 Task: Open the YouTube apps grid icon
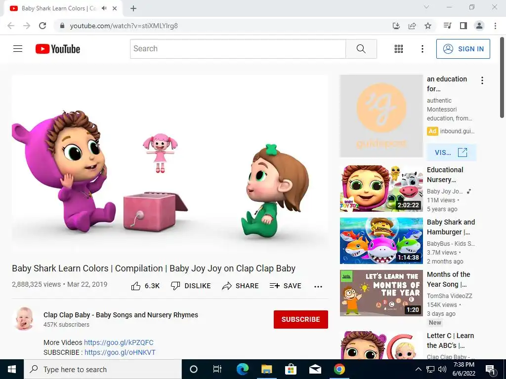tap(399, 49)
